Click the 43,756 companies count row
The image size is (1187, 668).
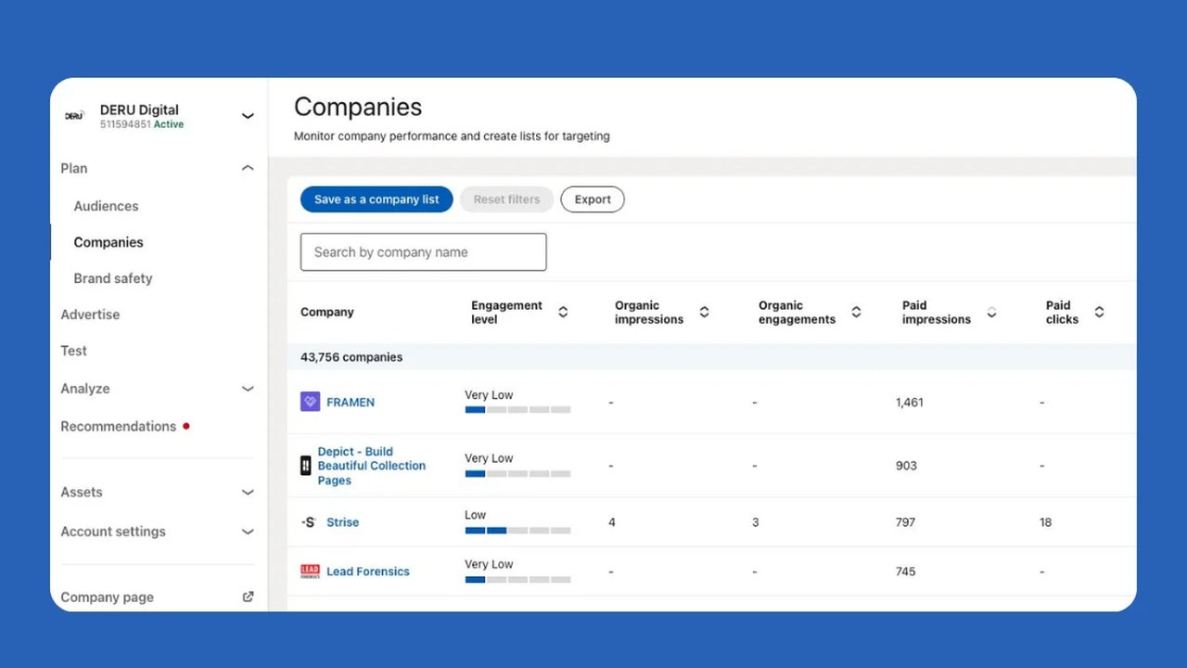(711, 357)
